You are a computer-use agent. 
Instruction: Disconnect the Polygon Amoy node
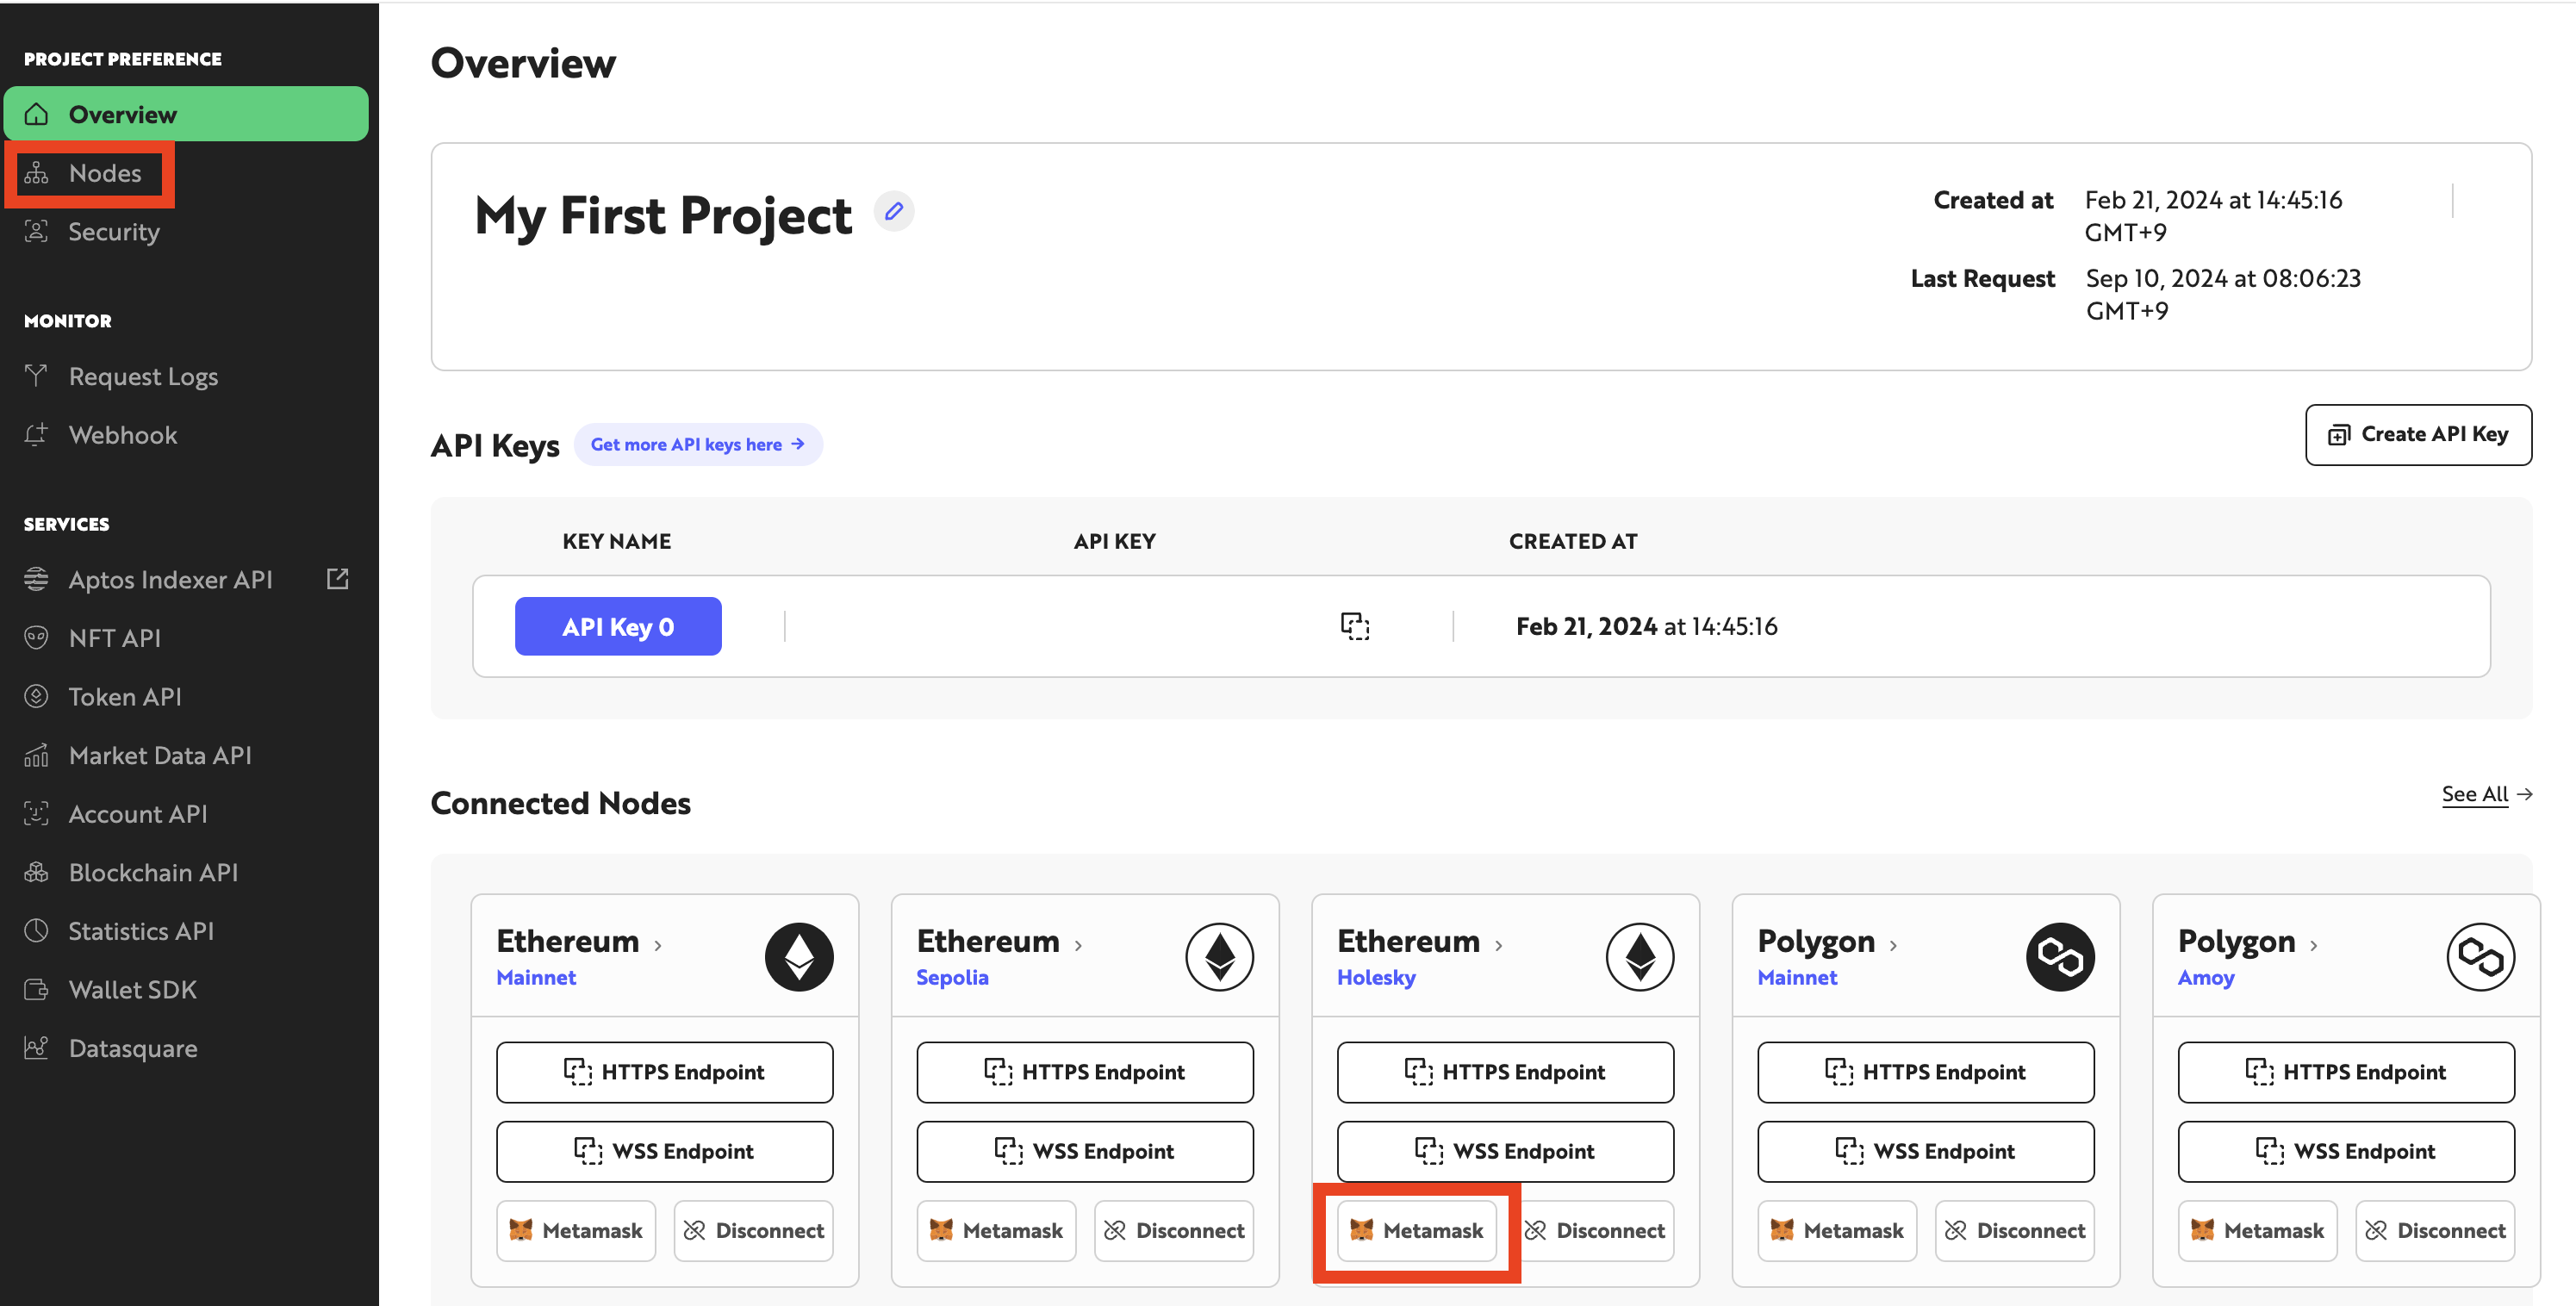point(2435,1230)
